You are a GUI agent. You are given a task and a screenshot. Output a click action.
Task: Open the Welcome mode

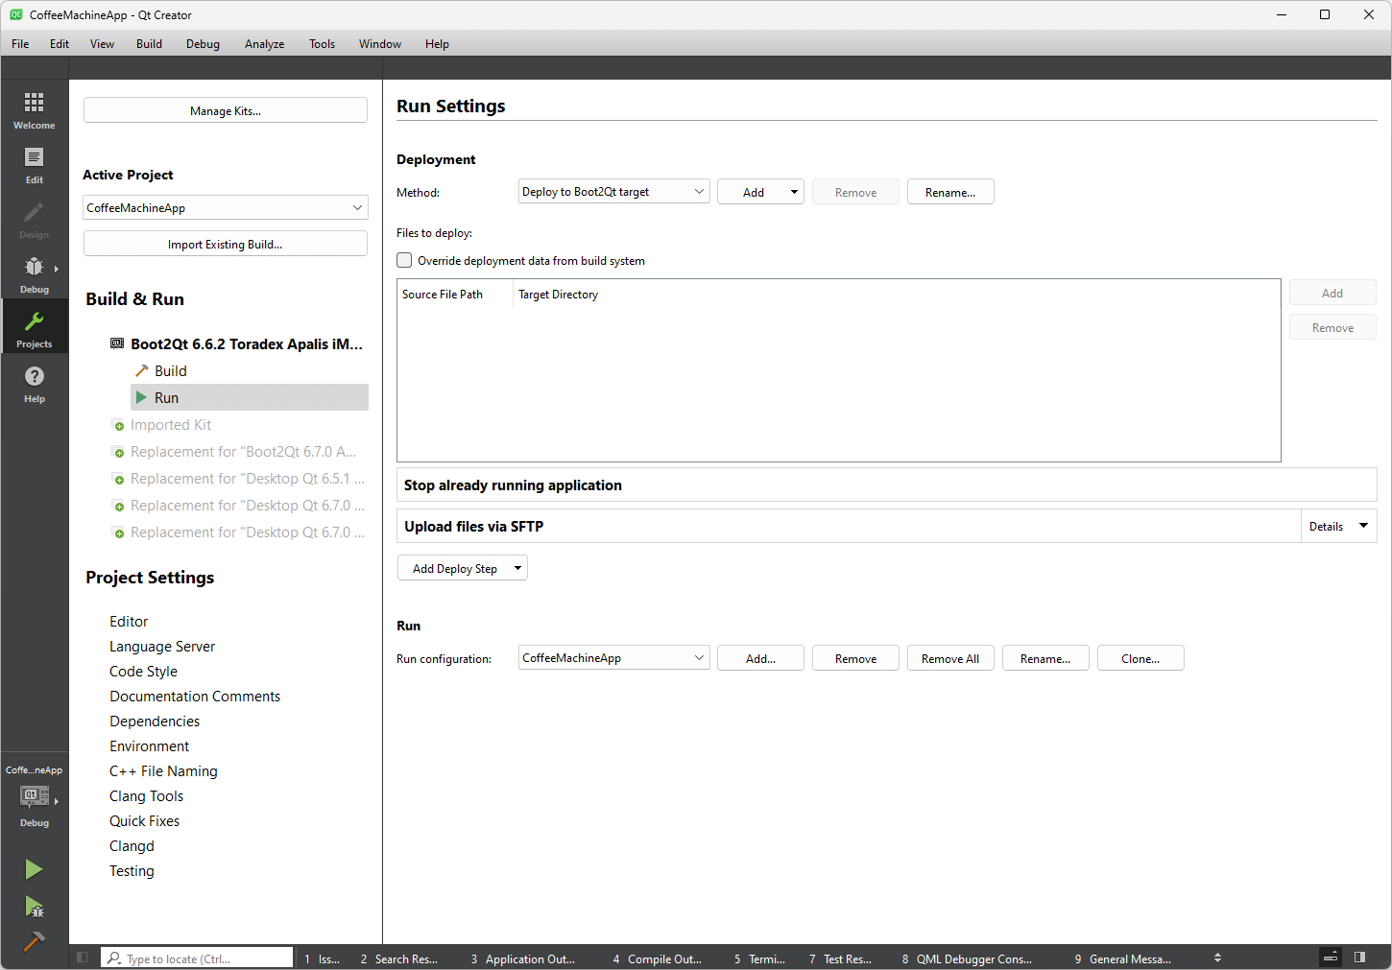pos(34,109)
